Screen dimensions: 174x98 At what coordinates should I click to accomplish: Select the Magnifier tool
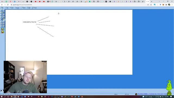tap(4, 15)
